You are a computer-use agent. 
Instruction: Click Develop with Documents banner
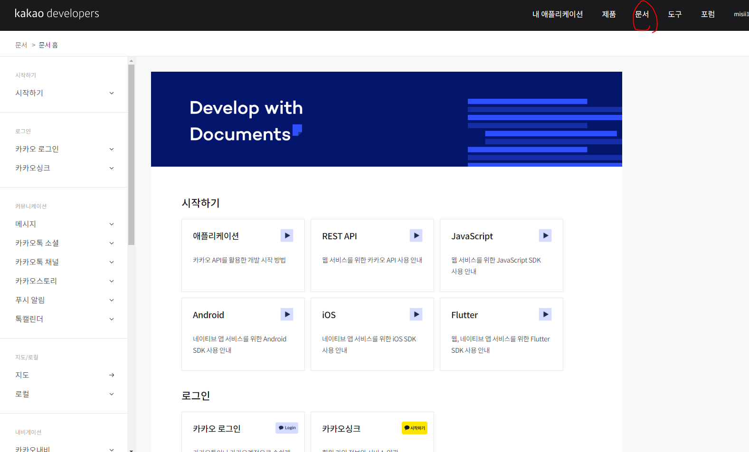tap(387, 119)
